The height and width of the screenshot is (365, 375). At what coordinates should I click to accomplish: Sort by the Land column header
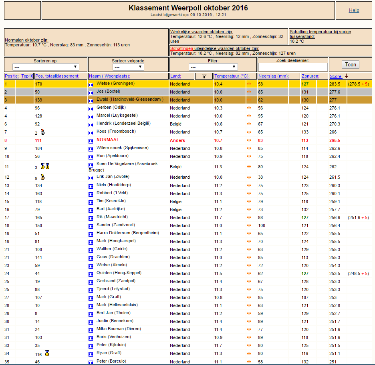point(175,76)
